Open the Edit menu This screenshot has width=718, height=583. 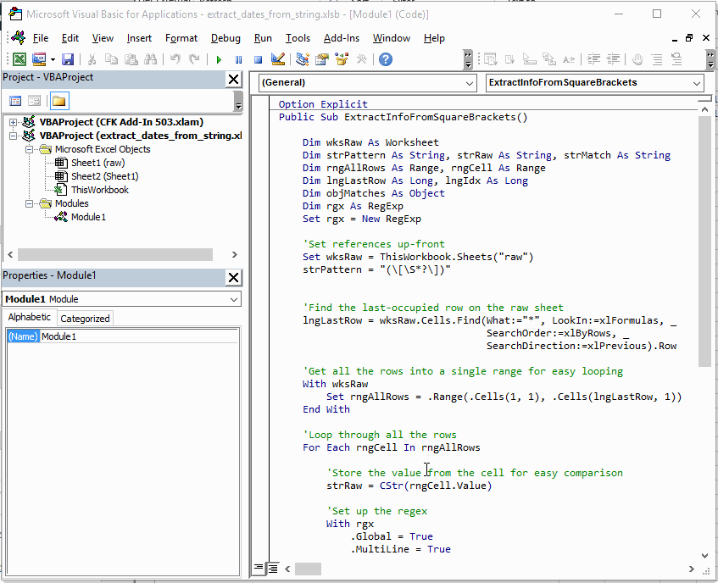coord(70,38)
